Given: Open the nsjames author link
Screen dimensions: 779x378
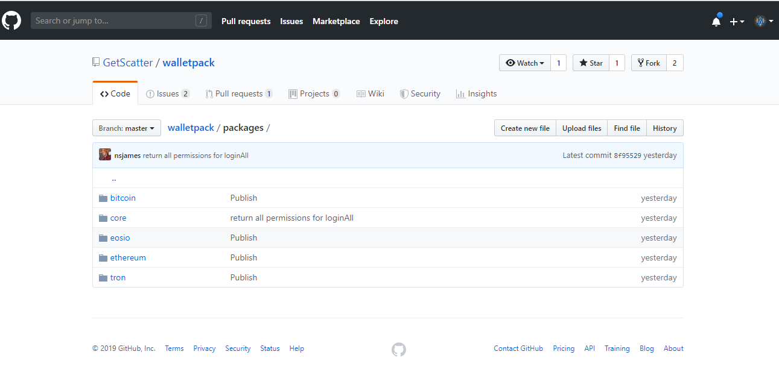Looking at the screenshot, I should click(127, 156).
